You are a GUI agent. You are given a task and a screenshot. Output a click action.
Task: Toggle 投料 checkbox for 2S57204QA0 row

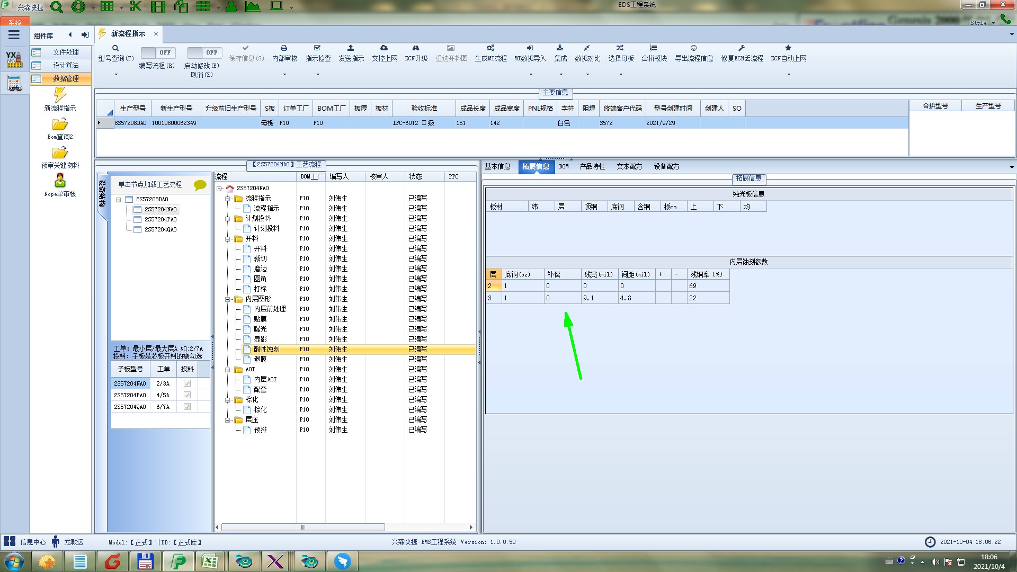[x=187, y=407]
